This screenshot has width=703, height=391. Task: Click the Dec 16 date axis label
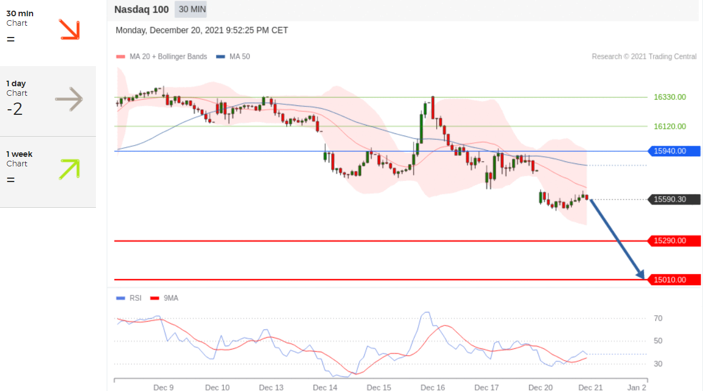coord(433,387)
